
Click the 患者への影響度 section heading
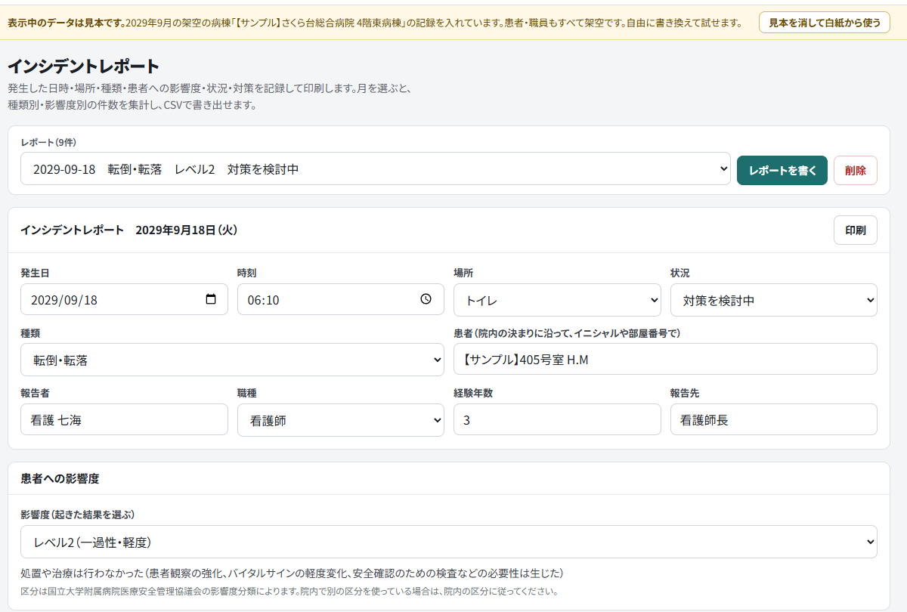(x=60, y=478)
